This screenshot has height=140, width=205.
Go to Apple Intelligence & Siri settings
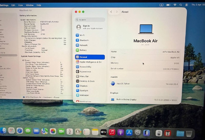tap(90, 62)
